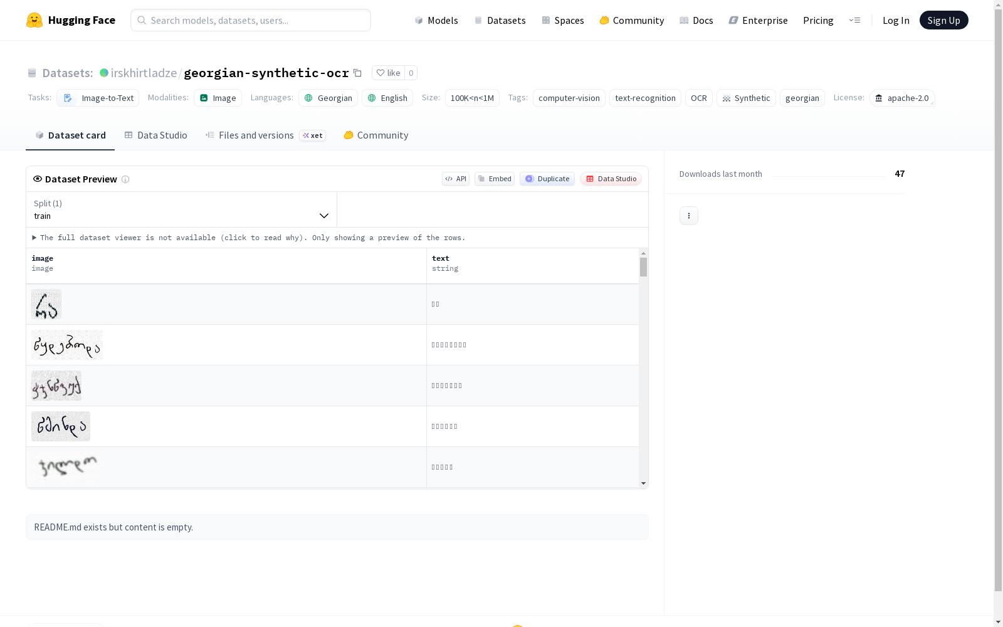This screenshot has height=627, width=1003.
Task: Click the Duplicate dataset button
Action: (547, 179)
